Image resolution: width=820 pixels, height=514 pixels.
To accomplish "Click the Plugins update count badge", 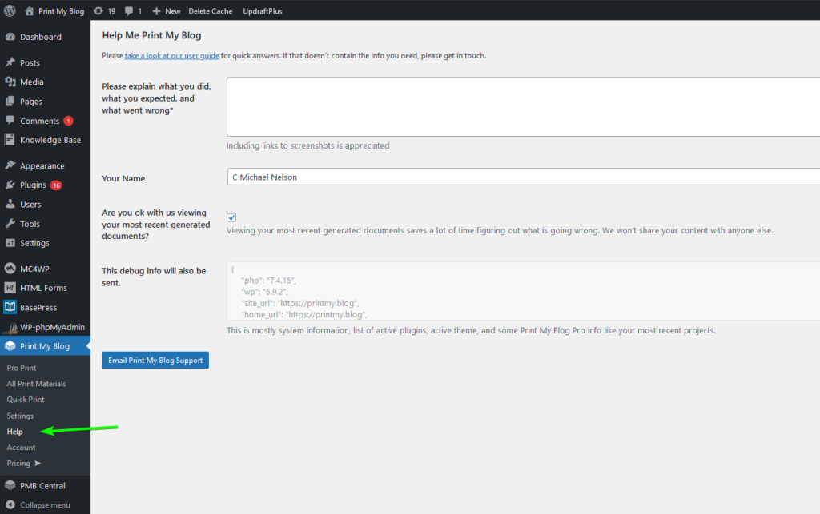I will tap(56, 185).
